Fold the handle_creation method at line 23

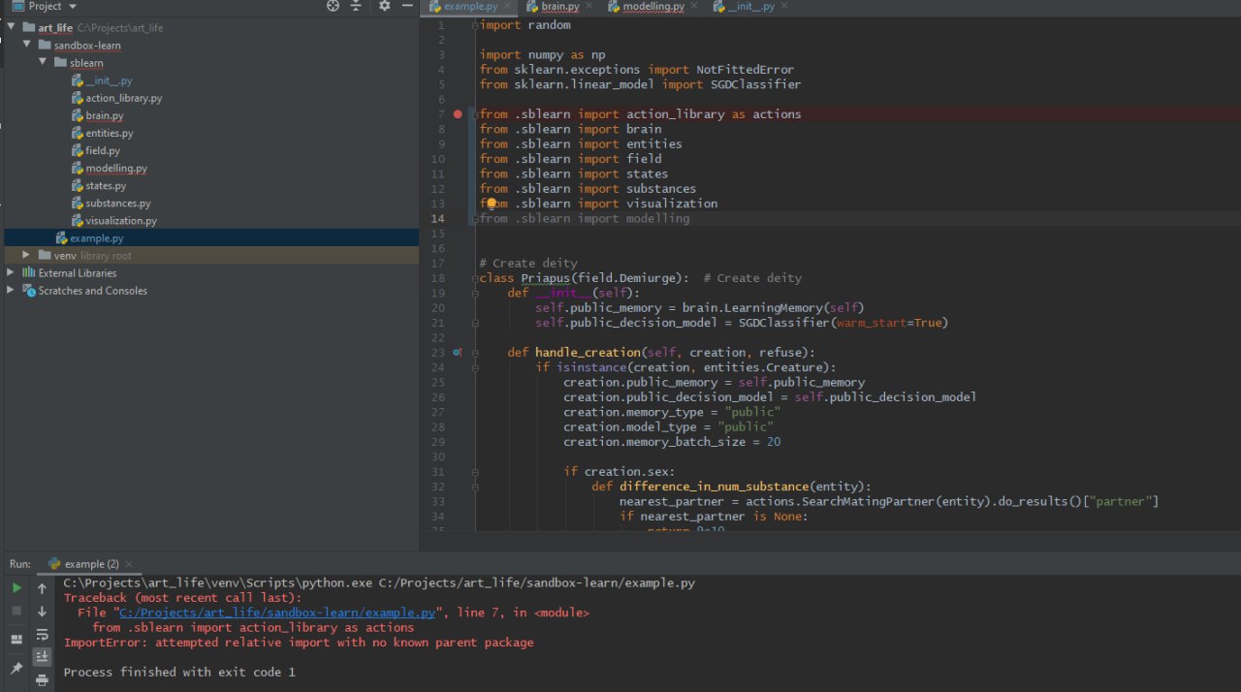pyautogui.click(x=475, y=353)
